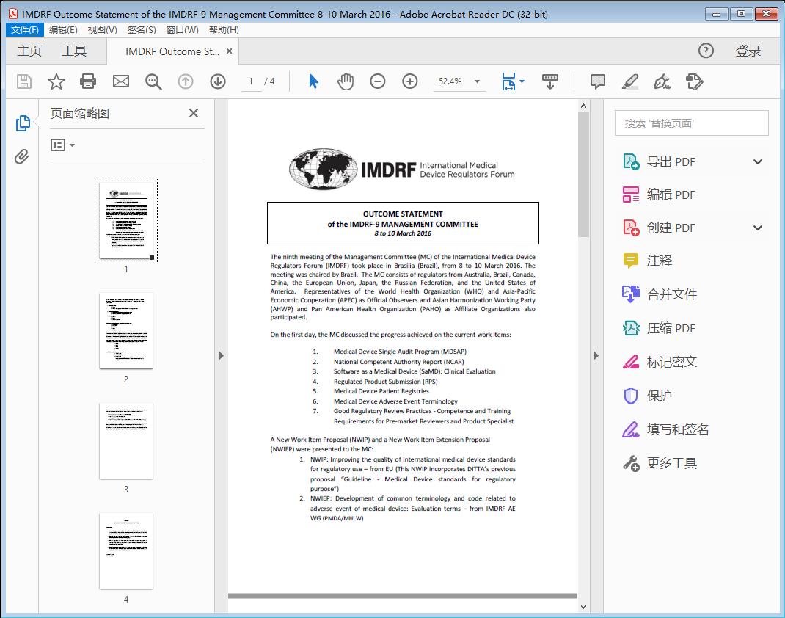Open the 页面缩略图 options menu
This screenshot has width=785, height=618.
62,145
